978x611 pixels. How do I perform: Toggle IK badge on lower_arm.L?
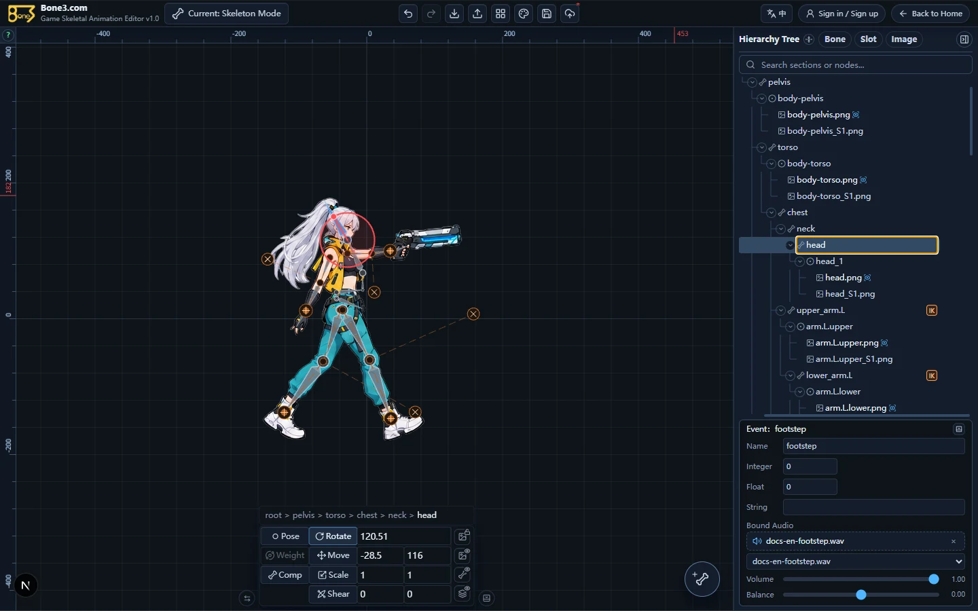pyautogui.click(x=932, y=375)
